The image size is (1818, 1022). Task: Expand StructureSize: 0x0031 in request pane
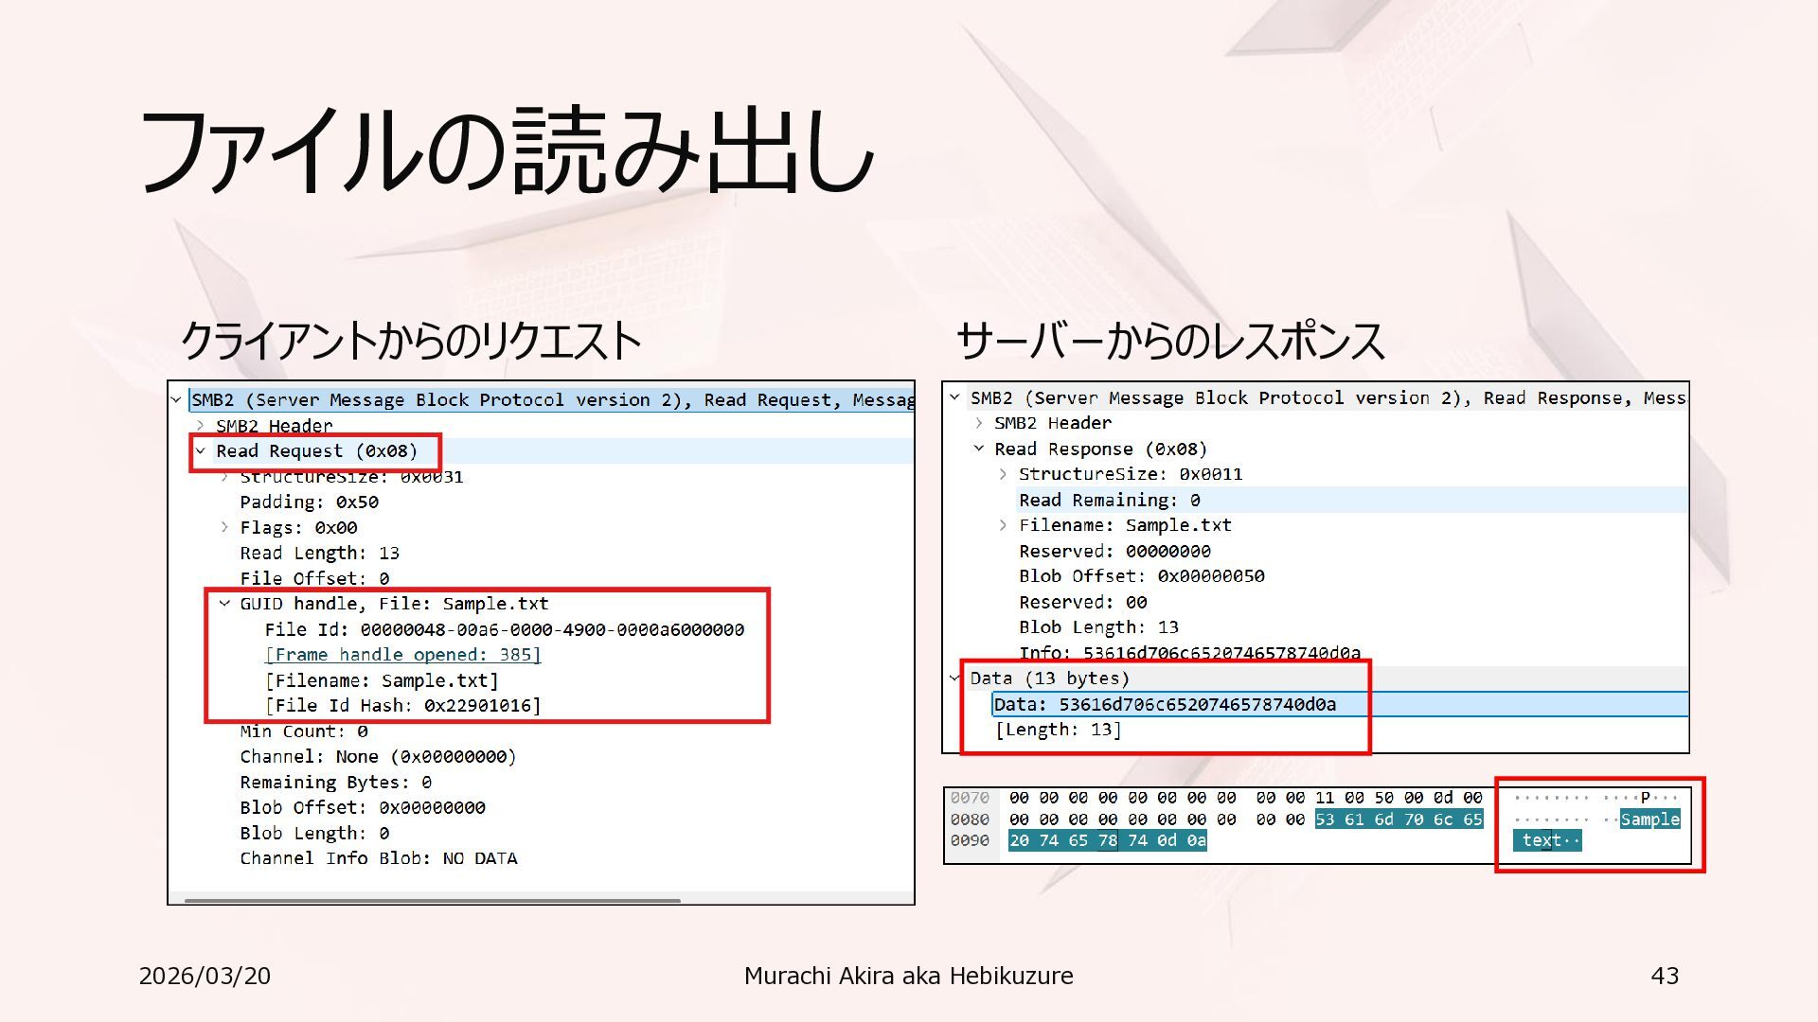point(224,477)
